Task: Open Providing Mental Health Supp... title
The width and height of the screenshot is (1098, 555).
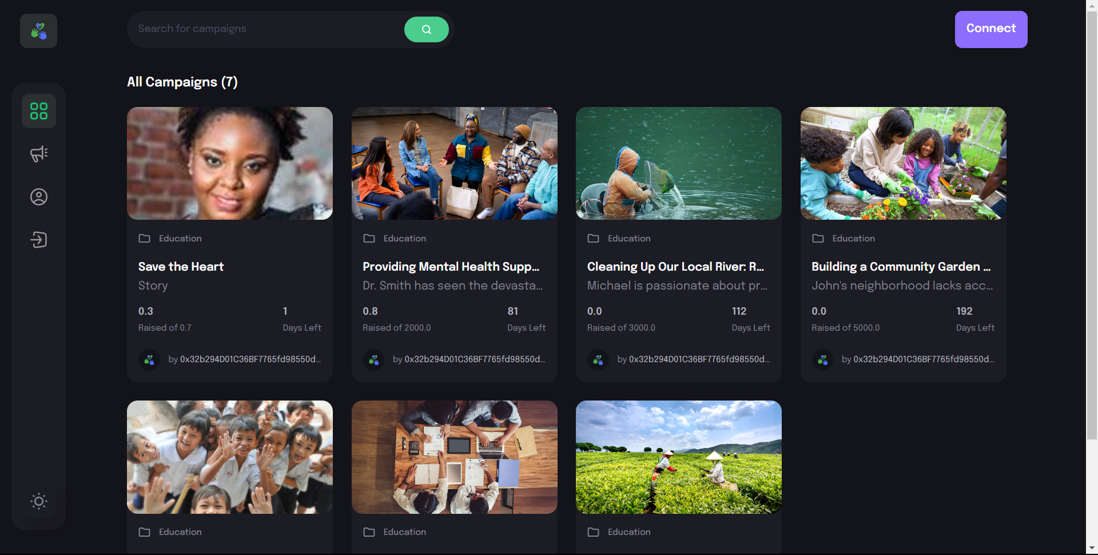Action: coord(451,267)
